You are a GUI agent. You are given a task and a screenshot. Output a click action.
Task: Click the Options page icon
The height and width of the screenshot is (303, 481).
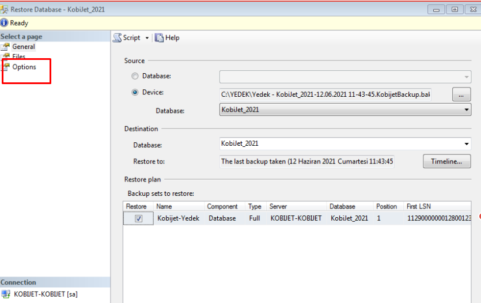(6, 67)
